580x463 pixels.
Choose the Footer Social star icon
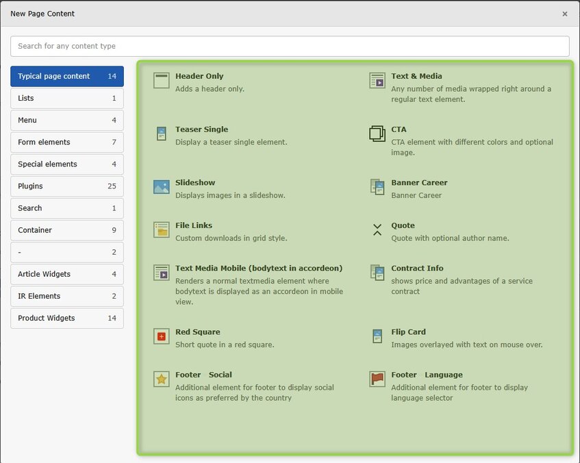tap(161, 379)
